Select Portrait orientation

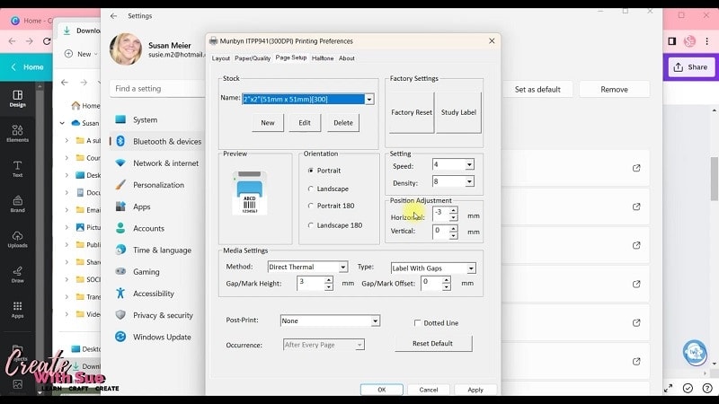[311, 171]
